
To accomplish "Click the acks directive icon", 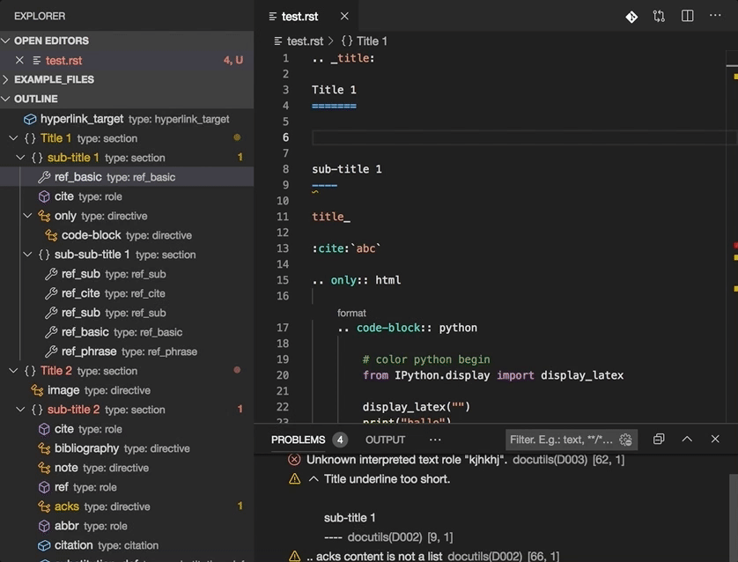I will pos(44,507).
